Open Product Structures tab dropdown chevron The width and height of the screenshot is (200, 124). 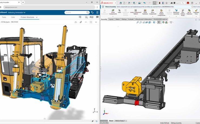click(x=36, y=17)
